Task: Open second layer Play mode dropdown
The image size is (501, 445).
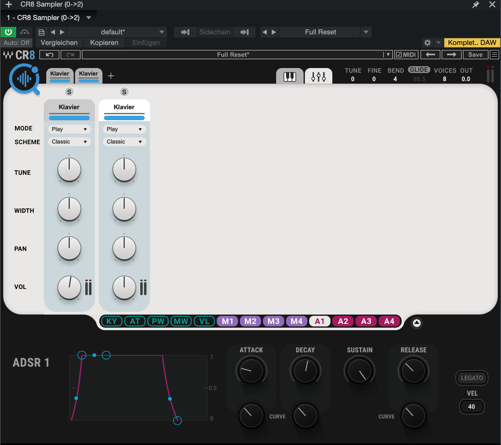Action: click(x=124, y=129)
